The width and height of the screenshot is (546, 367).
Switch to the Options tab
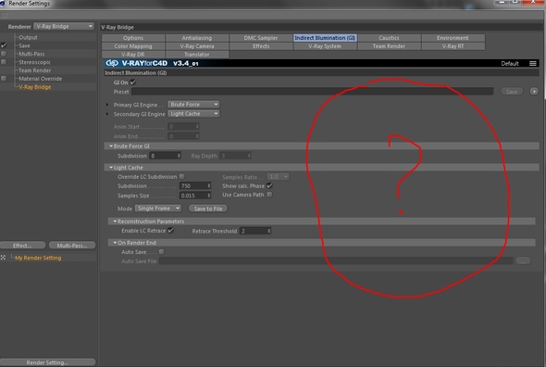point(133,38)
